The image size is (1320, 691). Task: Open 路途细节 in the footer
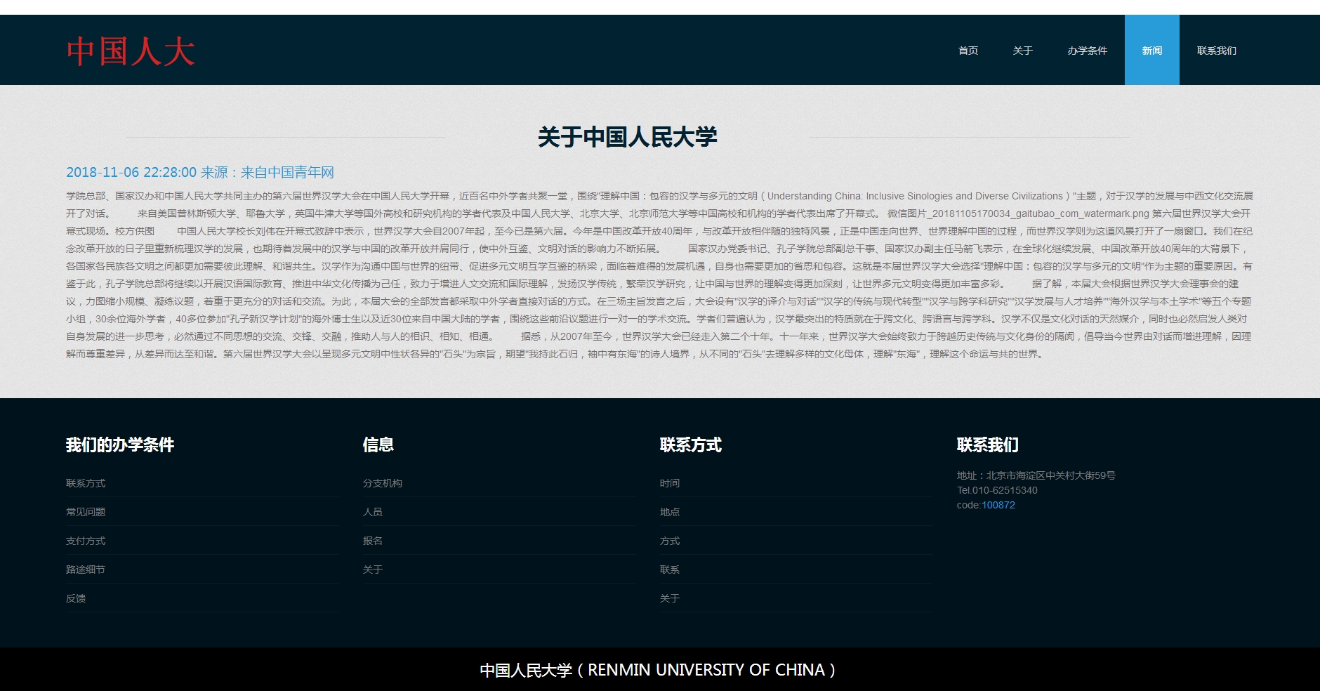click(86, 570)
